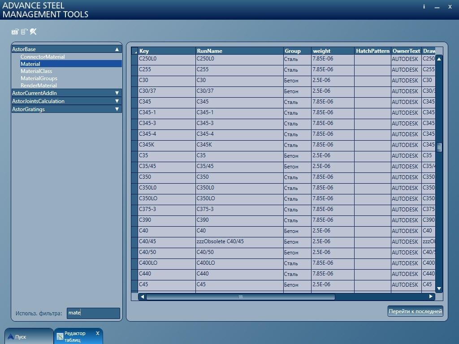Select MaterialGroups in the tree
Viewport: 459px width, 344px height.
[x=39, y=78]
